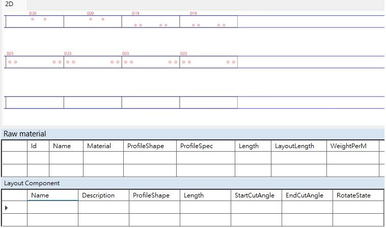Viewport: 386px width, 228px height.
Task: Click the StartCutAngle column header
Action: point(256,195)
